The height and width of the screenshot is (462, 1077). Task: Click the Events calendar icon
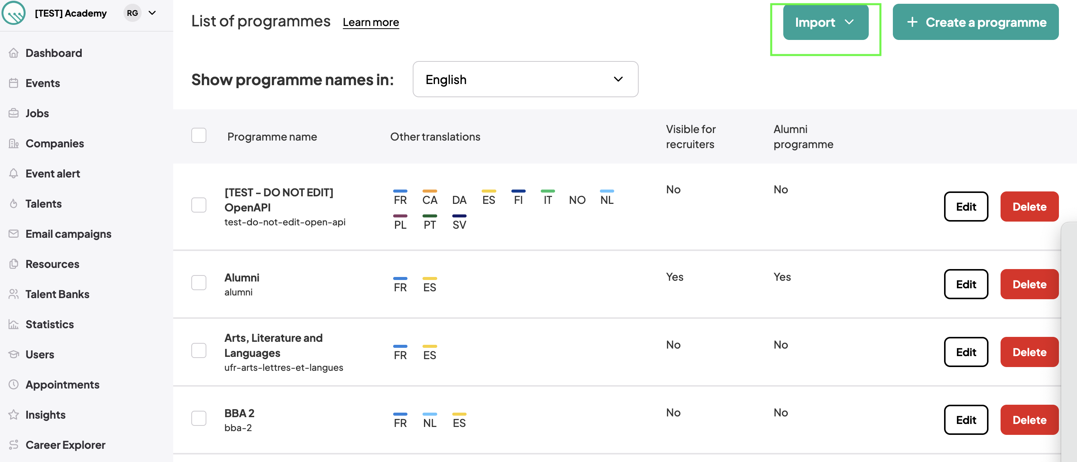(14, 83)
